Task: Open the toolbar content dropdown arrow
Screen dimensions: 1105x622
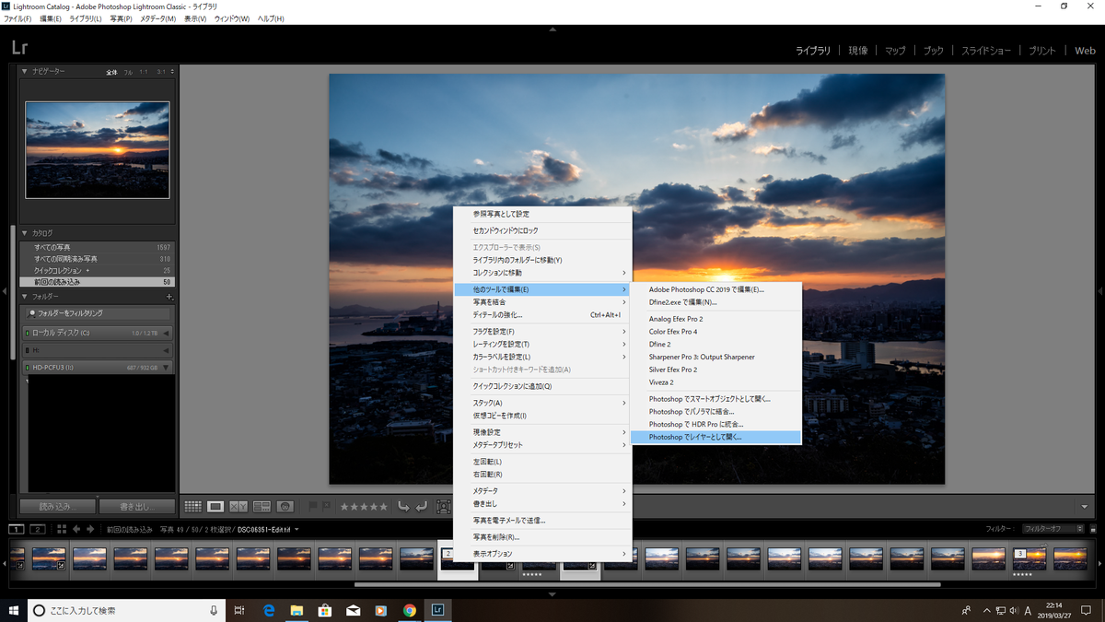Action: click(1085, 507)
